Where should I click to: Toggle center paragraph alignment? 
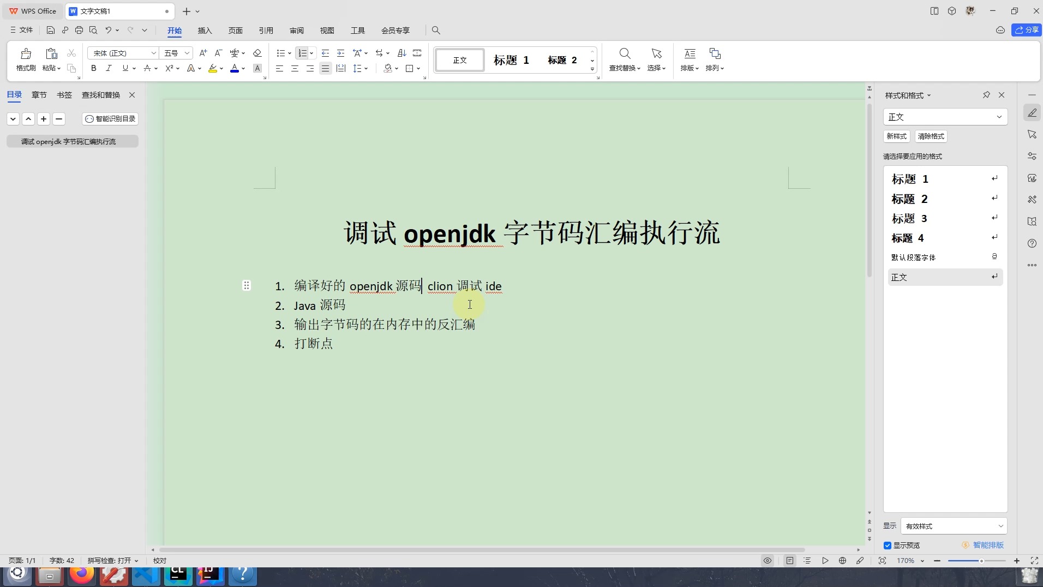pos(295,68)
